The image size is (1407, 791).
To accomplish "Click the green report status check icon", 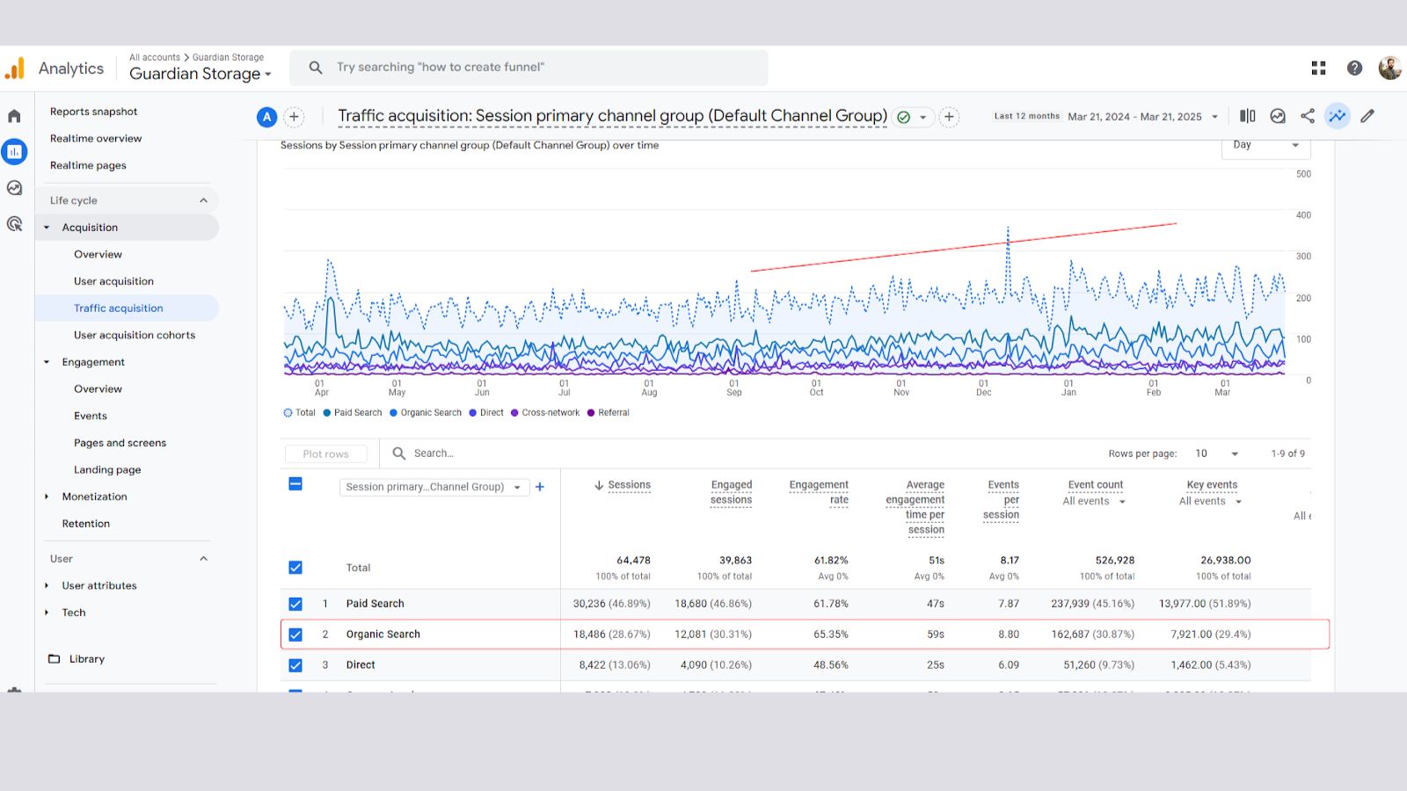I will point(903,117).
